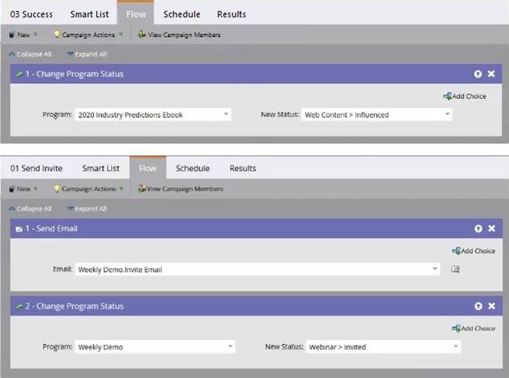The width and height of the screenshot is (509, 378).
Task: Open the Web Content > Influenced status dropdown
Action: click(447, 115)
